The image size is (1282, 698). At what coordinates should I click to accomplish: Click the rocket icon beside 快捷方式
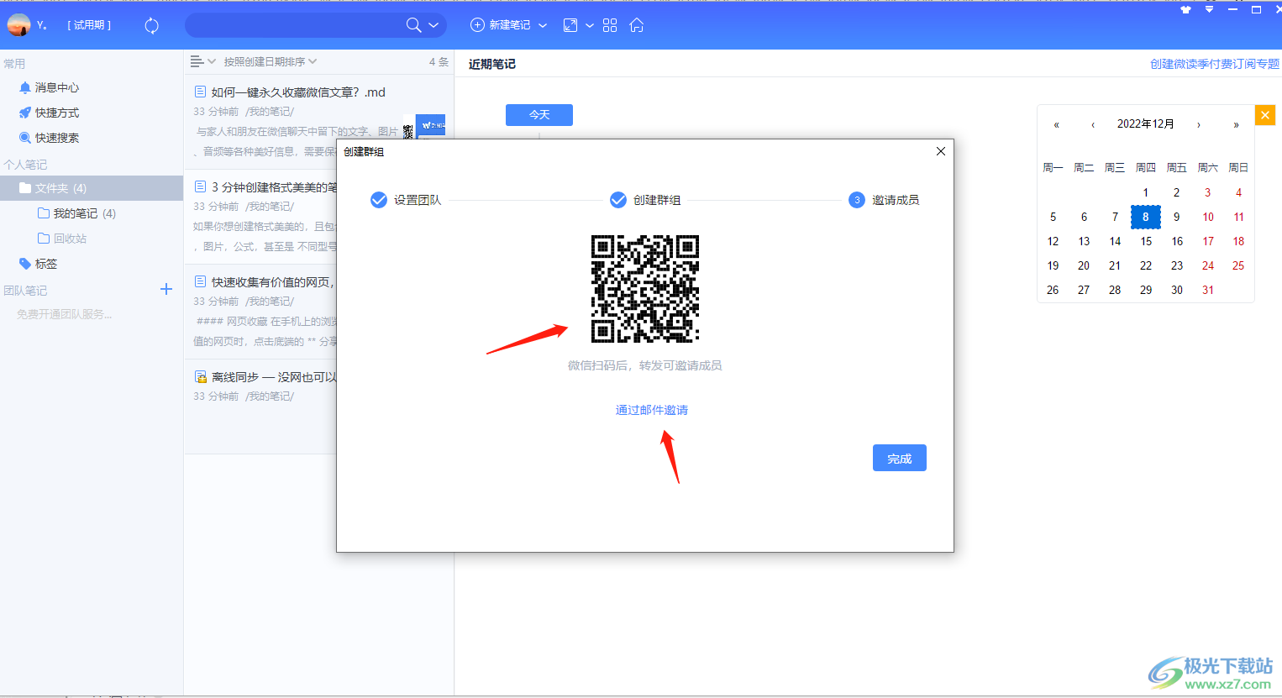[25, 113]
